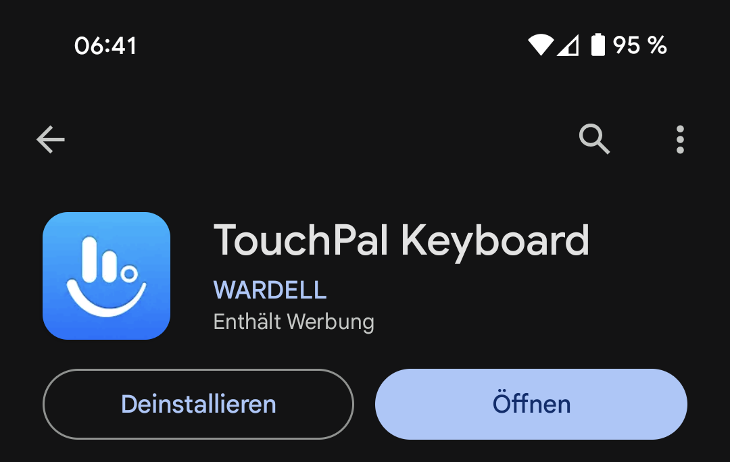Open the three-dot overflow menu
The width and height of the screenshot is (730, 462).
point(680,139)
